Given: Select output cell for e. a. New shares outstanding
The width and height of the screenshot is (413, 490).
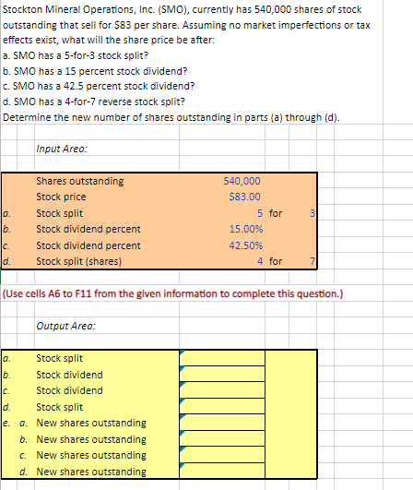Looking at the screenshot, I should 222,423.
